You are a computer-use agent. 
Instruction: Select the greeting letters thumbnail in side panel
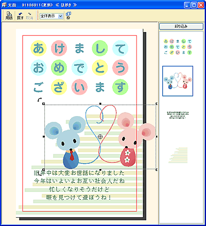point(178,47)
